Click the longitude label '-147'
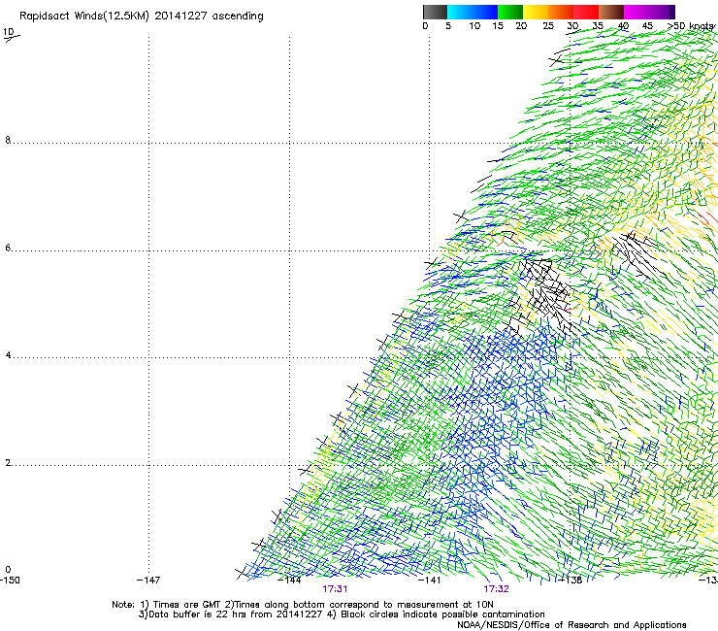This screenshot has width=718, height=631. (148, 581)
